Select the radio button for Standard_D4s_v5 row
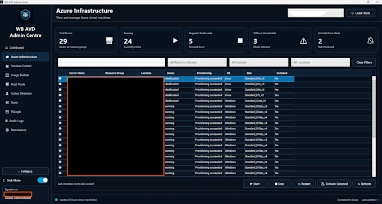 [x=60, y=78]
